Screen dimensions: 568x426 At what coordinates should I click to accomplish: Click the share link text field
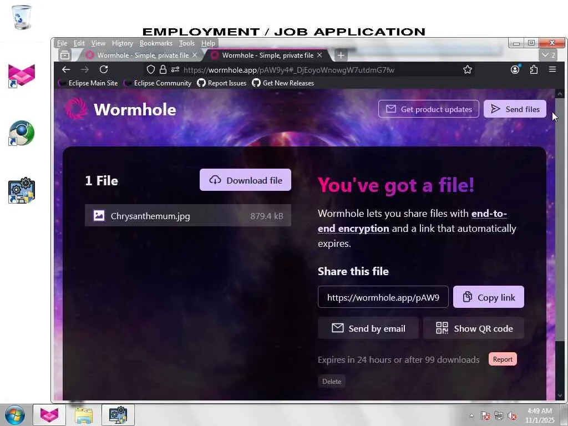pos(383,297)
